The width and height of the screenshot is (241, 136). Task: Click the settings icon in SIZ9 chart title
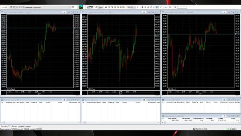[144, 12]
